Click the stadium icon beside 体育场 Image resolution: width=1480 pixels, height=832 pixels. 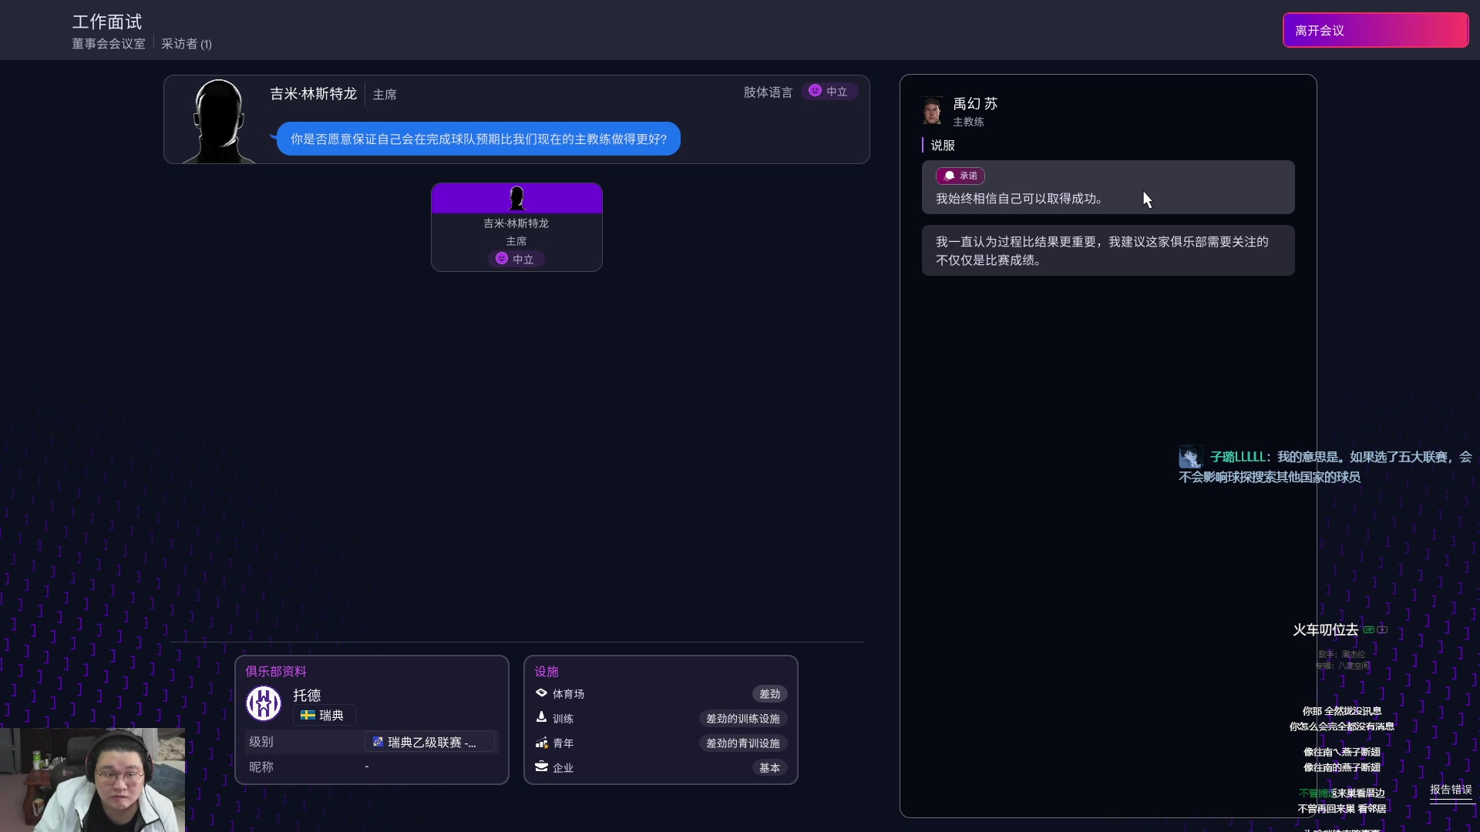click(x=543, y=693)
